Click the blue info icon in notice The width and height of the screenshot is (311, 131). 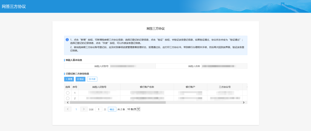click(x=67, y=40)
